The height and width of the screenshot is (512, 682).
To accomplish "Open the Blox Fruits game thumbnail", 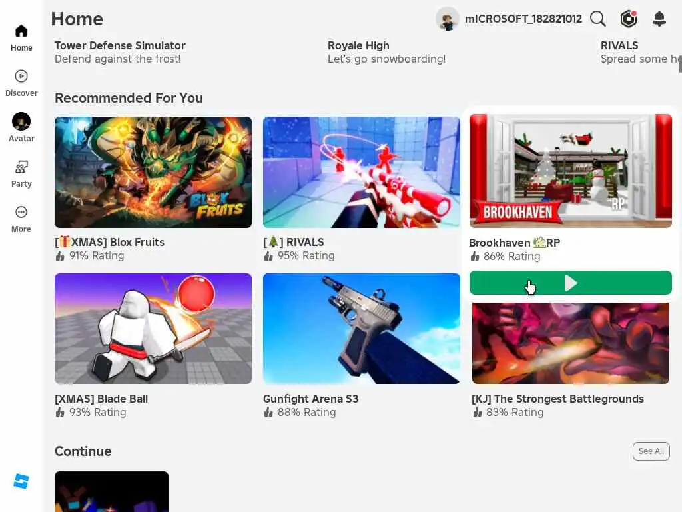I will click(153, 172).
